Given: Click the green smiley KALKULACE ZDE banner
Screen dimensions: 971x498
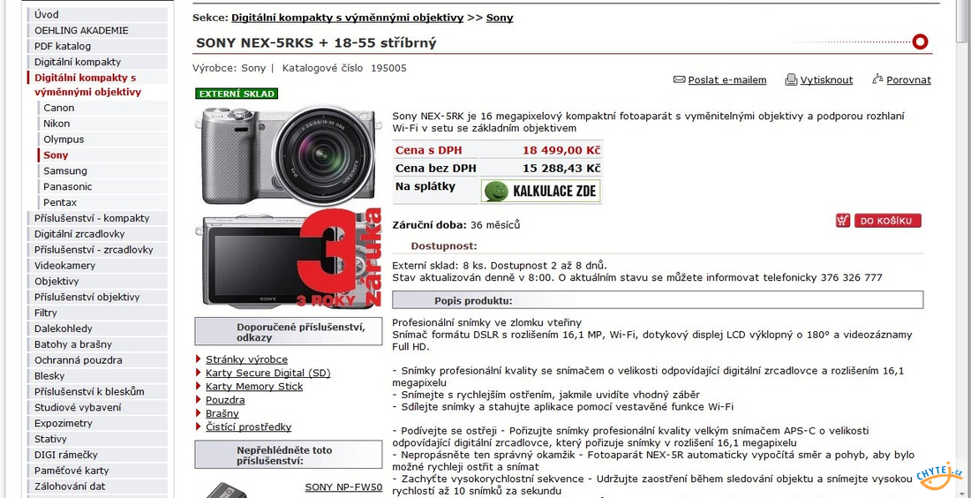Looking at the screenshot, I should (540, 192).
